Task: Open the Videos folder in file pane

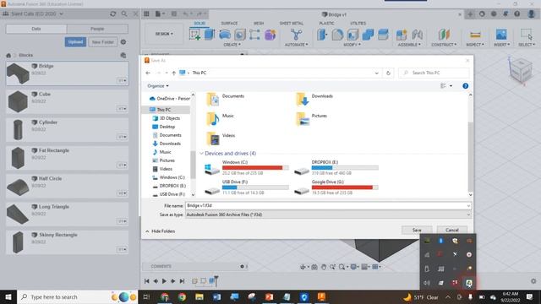Action: coord(221,138)
